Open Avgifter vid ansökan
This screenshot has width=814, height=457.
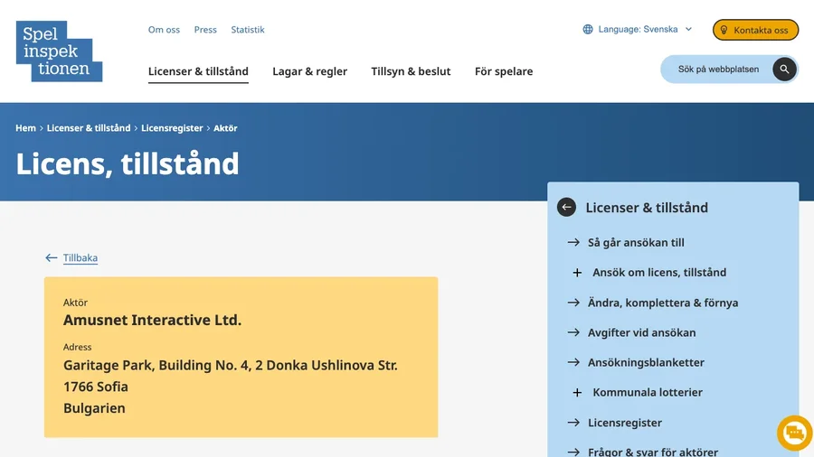click(x=641, y=332)
